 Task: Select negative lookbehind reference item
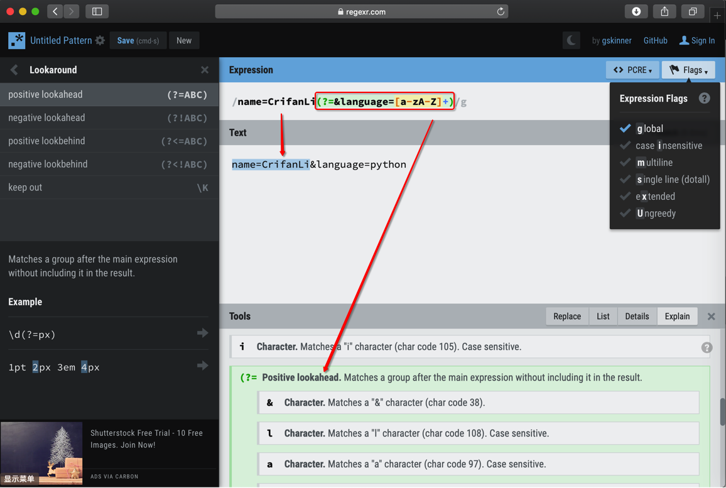coord(109,164)
